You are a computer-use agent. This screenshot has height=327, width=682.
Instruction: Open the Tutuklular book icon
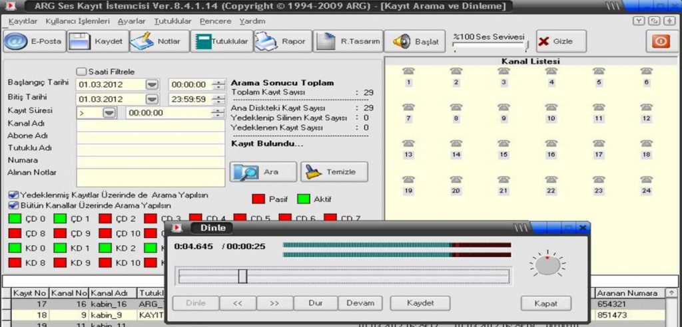201,41
